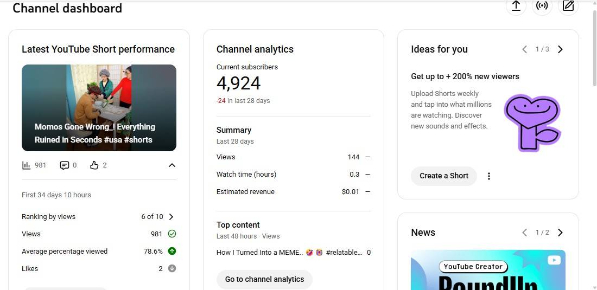Open three-dot menu beside Create a Short
The height and width of the screenshot is (290, 597).
tap(489, 176)
